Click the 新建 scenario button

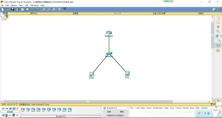click(109, 112)
